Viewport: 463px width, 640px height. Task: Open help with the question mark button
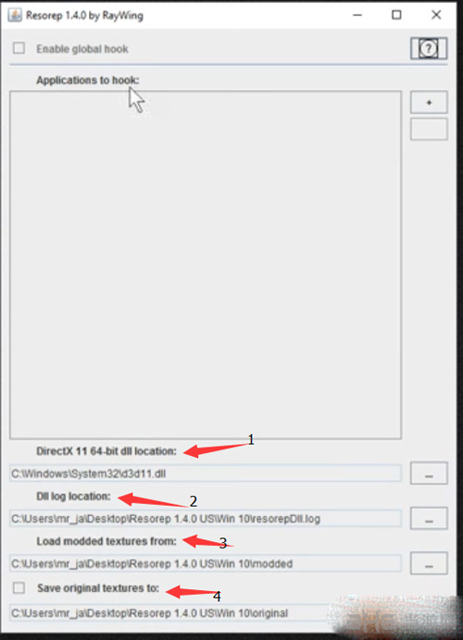[x=429, y=49]
